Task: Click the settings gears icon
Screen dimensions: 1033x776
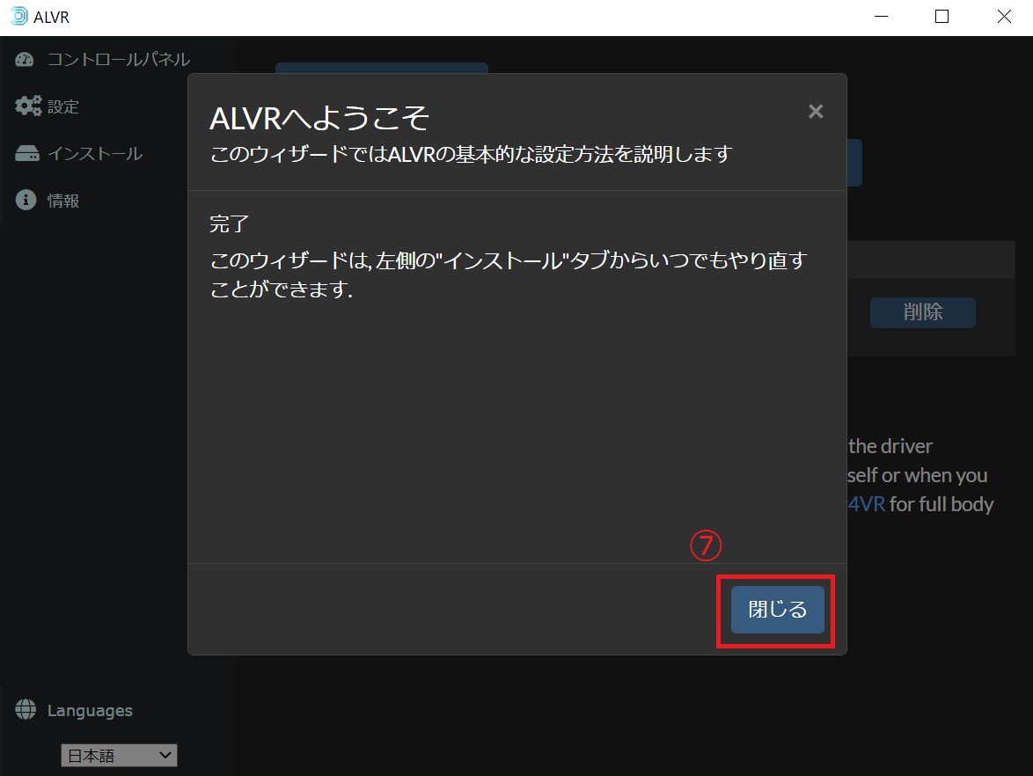Action: (x=28, y=106)
